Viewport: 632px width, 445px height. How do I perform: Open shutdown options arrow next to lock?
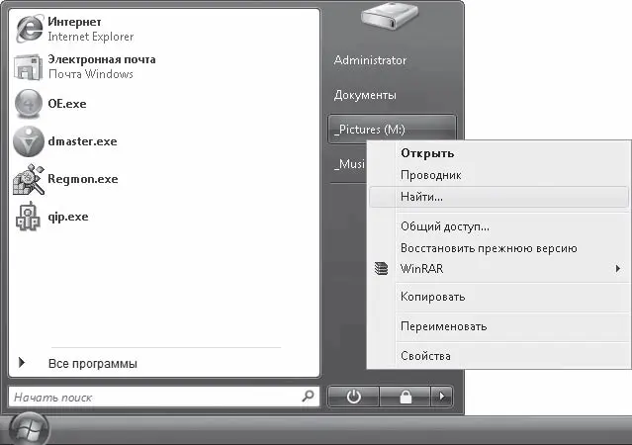coord(442,397)
